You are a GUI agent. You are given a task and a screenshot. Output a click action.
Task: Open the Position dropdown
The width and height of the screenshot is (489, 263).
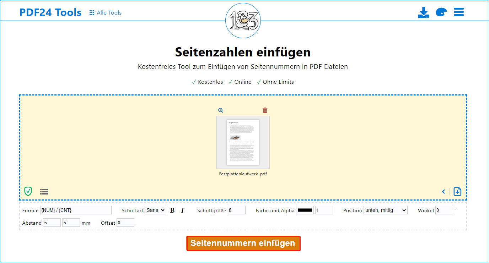coord(385,210)
